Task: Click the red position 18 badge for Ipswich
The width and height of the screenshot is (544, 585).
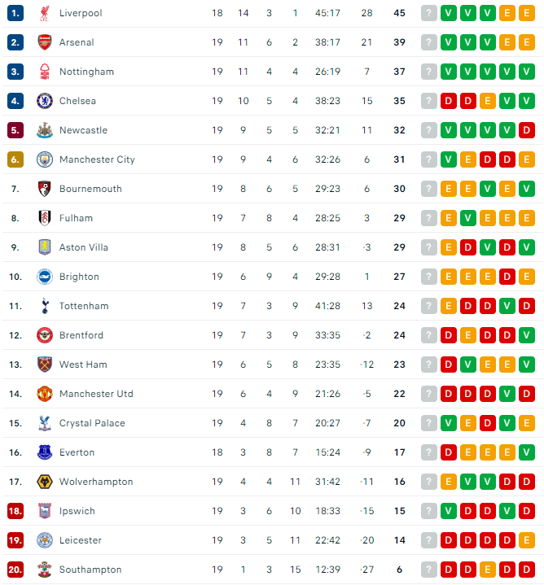Action: pyautogui.click(x=15, y=511)
